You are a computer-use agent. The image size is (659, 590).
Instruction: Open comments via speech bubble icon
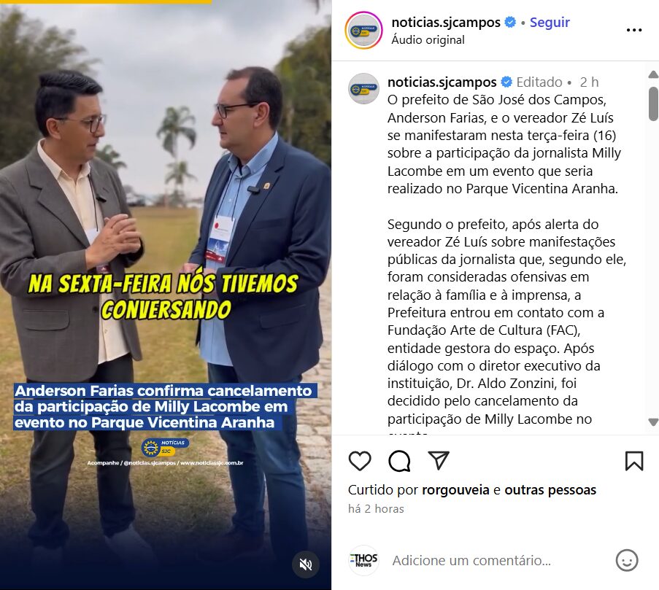(x=399, y=461)
